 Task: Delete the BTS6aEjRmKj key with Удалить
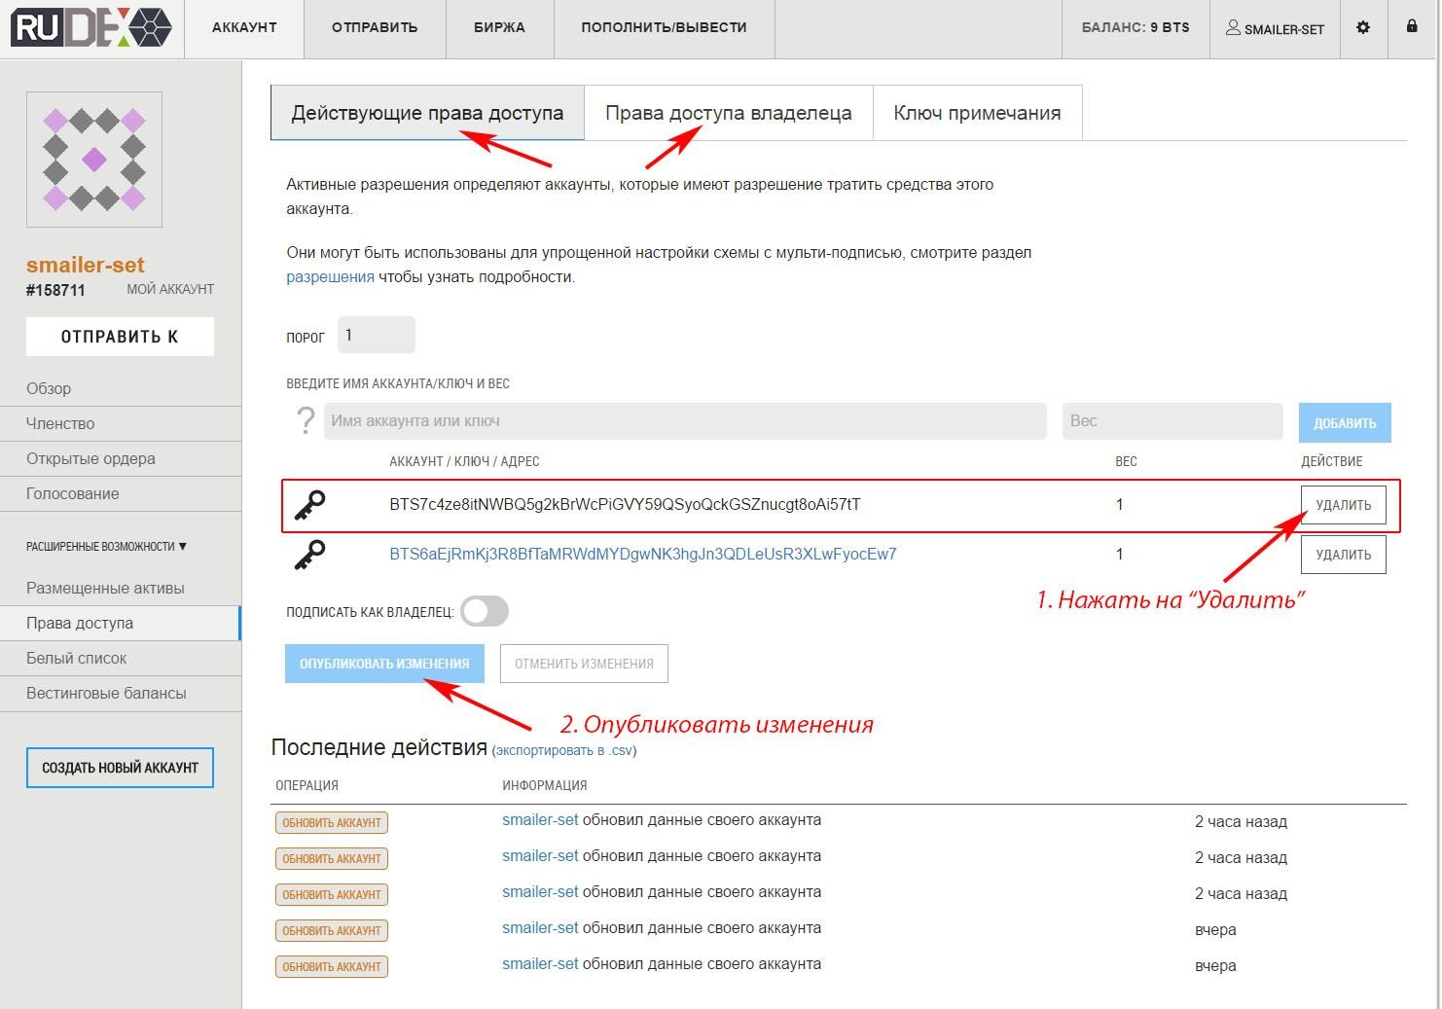[x=1343, y=555]
